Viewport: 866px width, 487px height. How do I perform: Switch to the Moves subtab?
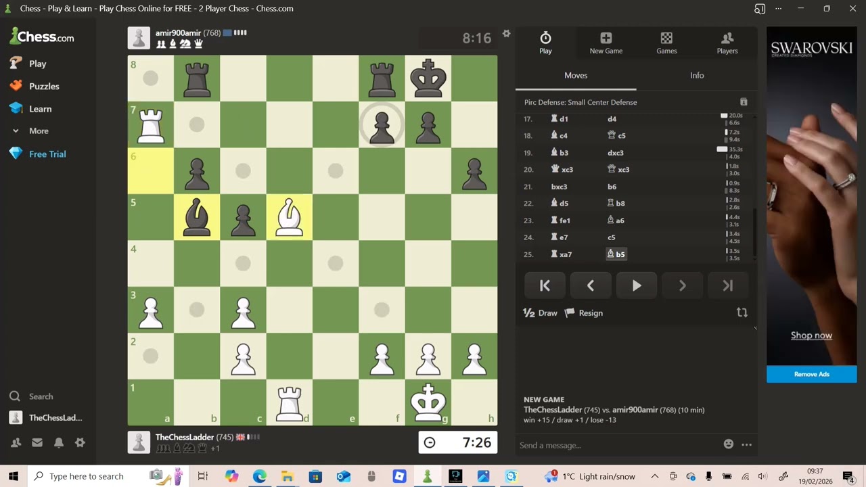[576, 75]
